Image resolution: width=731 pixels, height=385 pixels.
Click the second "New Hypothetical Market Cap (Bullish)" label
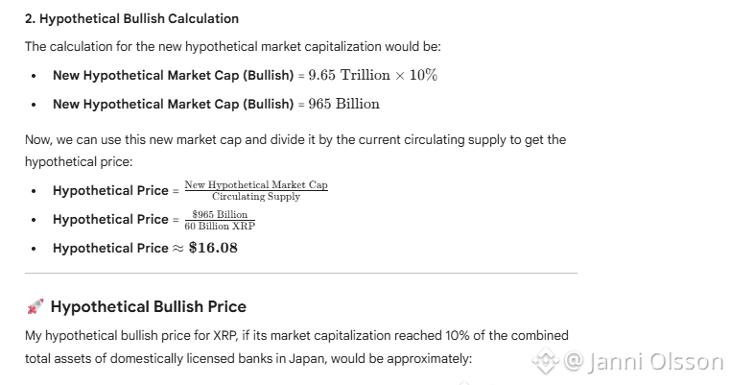click(x=173, y=104)
